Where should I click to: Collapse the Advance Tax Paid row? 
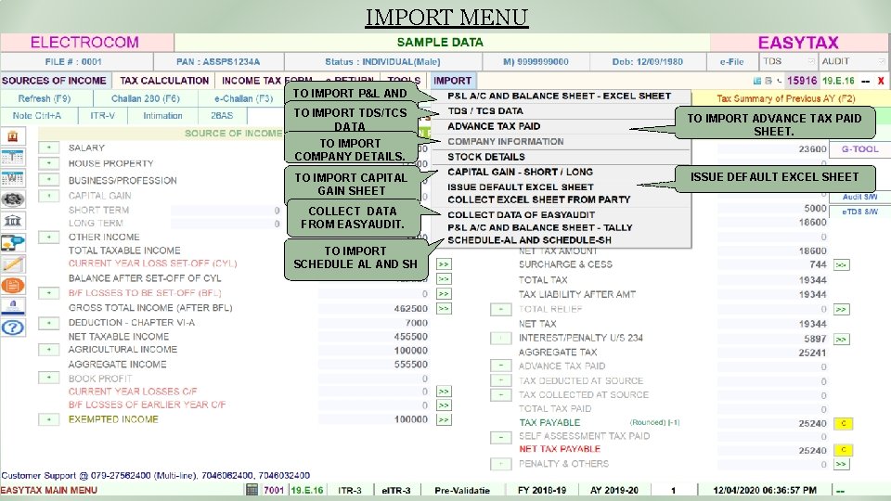(500, 366)
